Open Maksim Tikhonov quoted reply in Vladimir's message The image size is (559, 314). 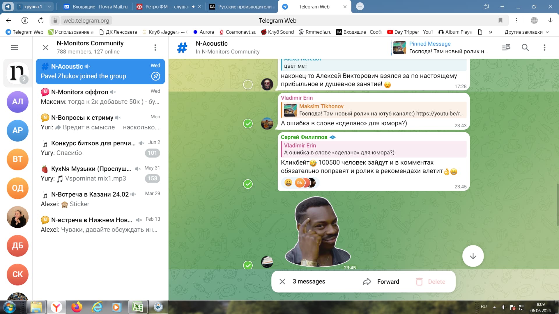click(374, 110)
